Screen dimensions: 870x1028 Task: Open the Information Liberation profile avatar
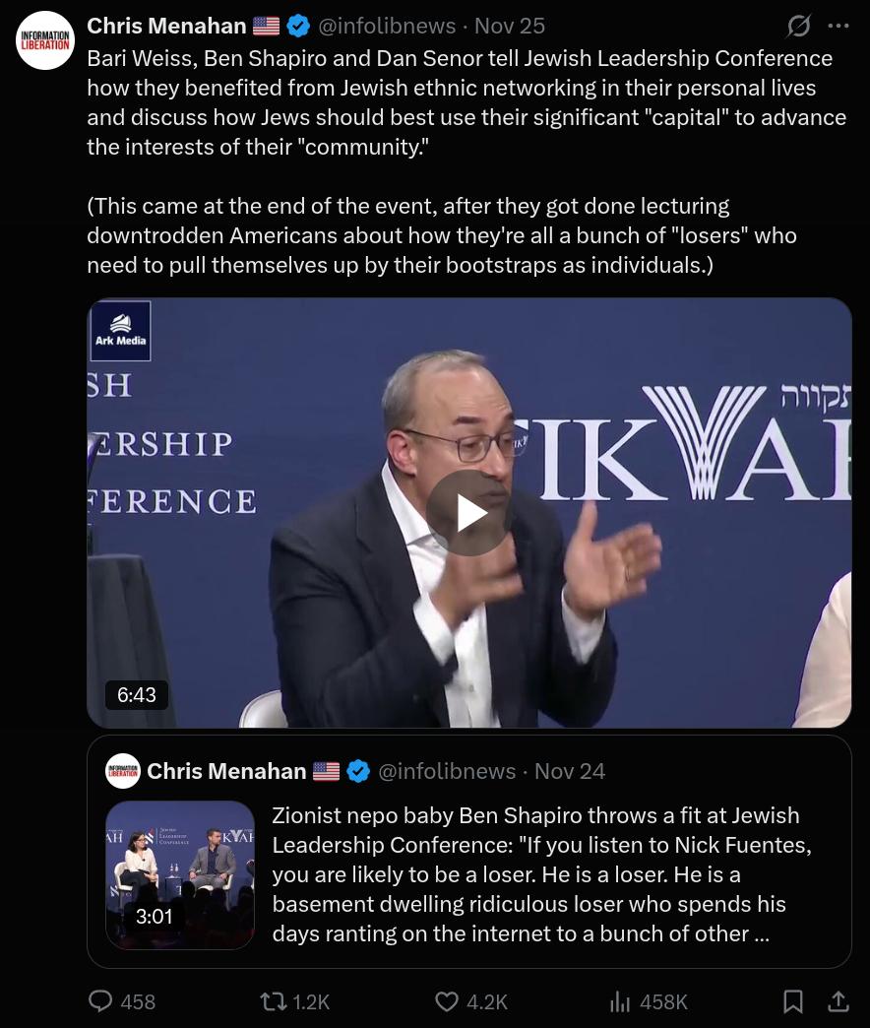(x=44, y=40)
